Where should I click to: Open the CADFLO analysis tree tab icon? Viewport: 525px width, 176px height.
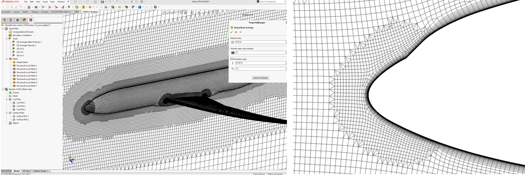pyautogui.click(x=31, y=20)
